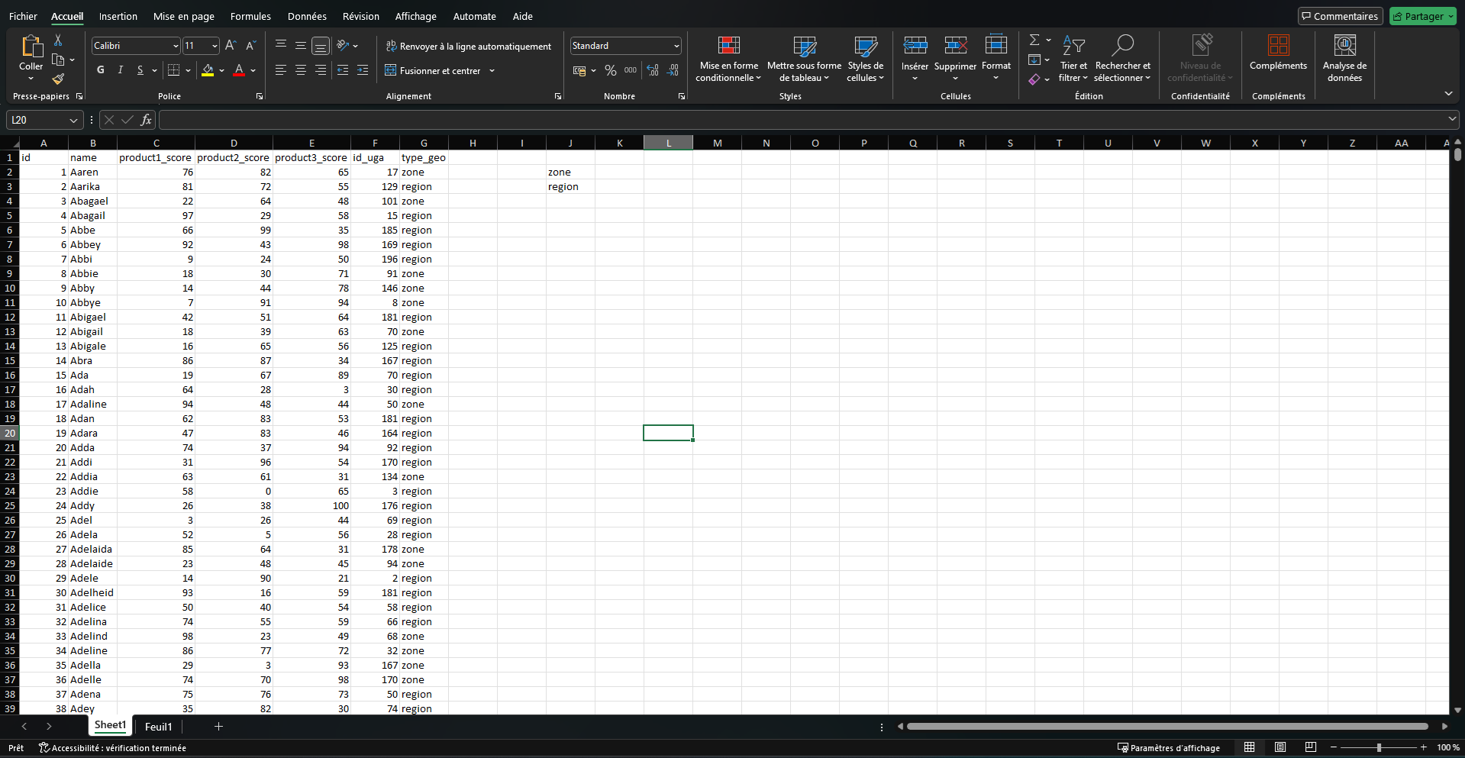Click the percent style icon

[611, 70]
